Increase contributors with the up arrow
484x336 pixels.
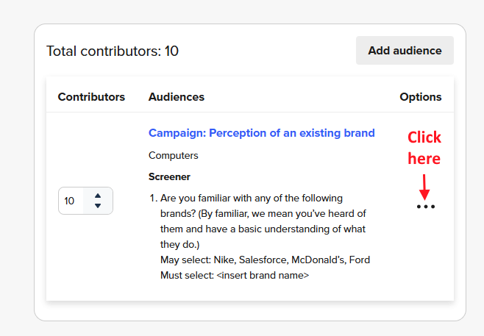click(x=98, y=195)
